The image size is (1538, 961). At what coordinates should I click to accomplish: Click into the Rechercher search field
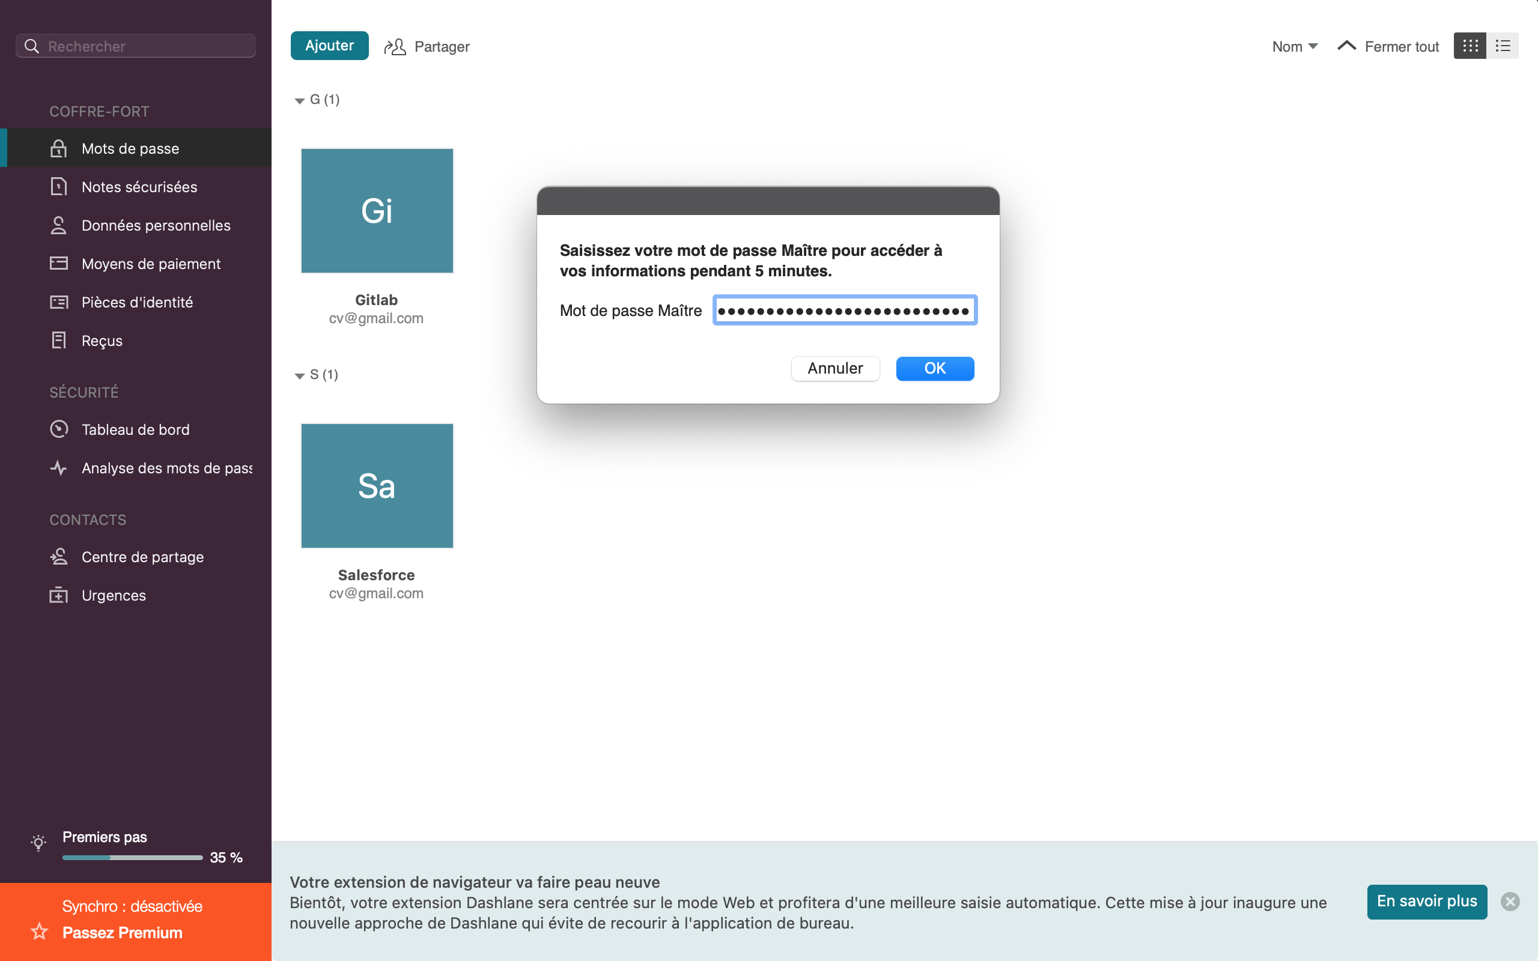pos(135,46)
